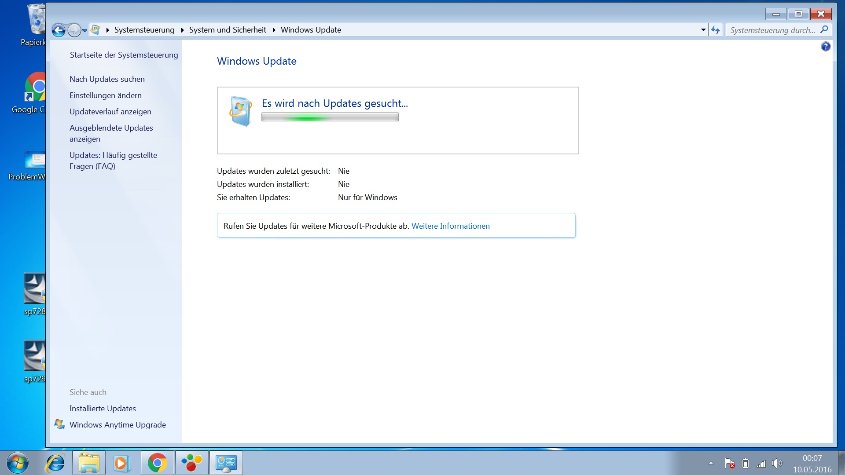Open Startseite der Systemsteuerung link
This screenshot has width=845, height=475.
(124, 55)
